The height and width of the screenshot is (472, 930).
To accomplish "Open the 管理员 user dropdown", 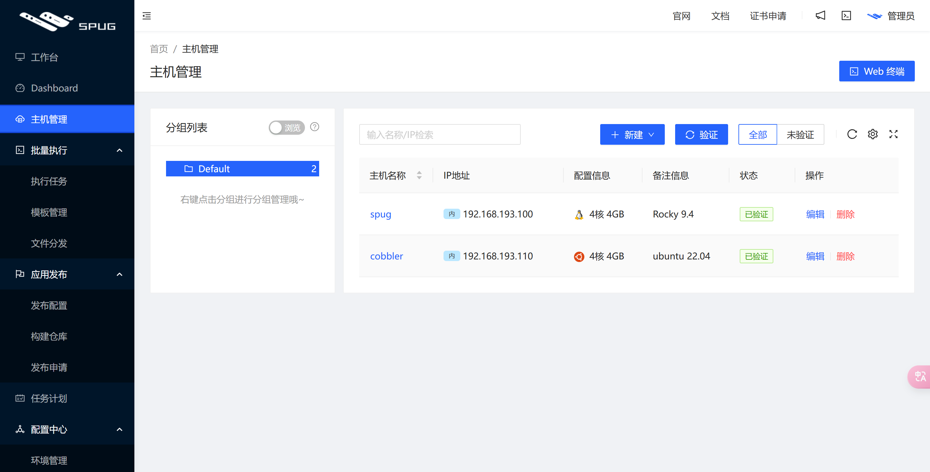I will 891,16.
